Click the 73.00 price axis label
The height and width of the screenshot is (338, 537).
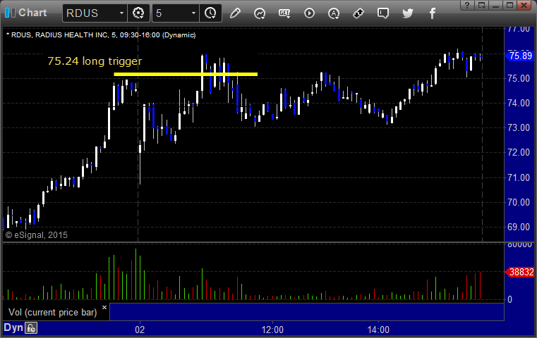point(519,128)
